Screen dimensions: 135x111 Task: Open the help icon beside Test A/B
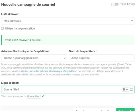point(134,4)
